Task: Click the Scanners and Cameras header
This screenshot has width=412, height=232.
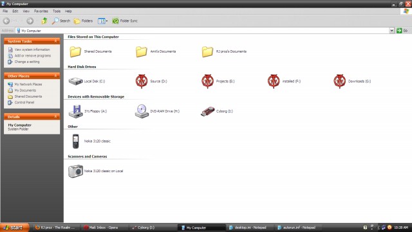Action: pyautogui.click(x=88, y=156)
